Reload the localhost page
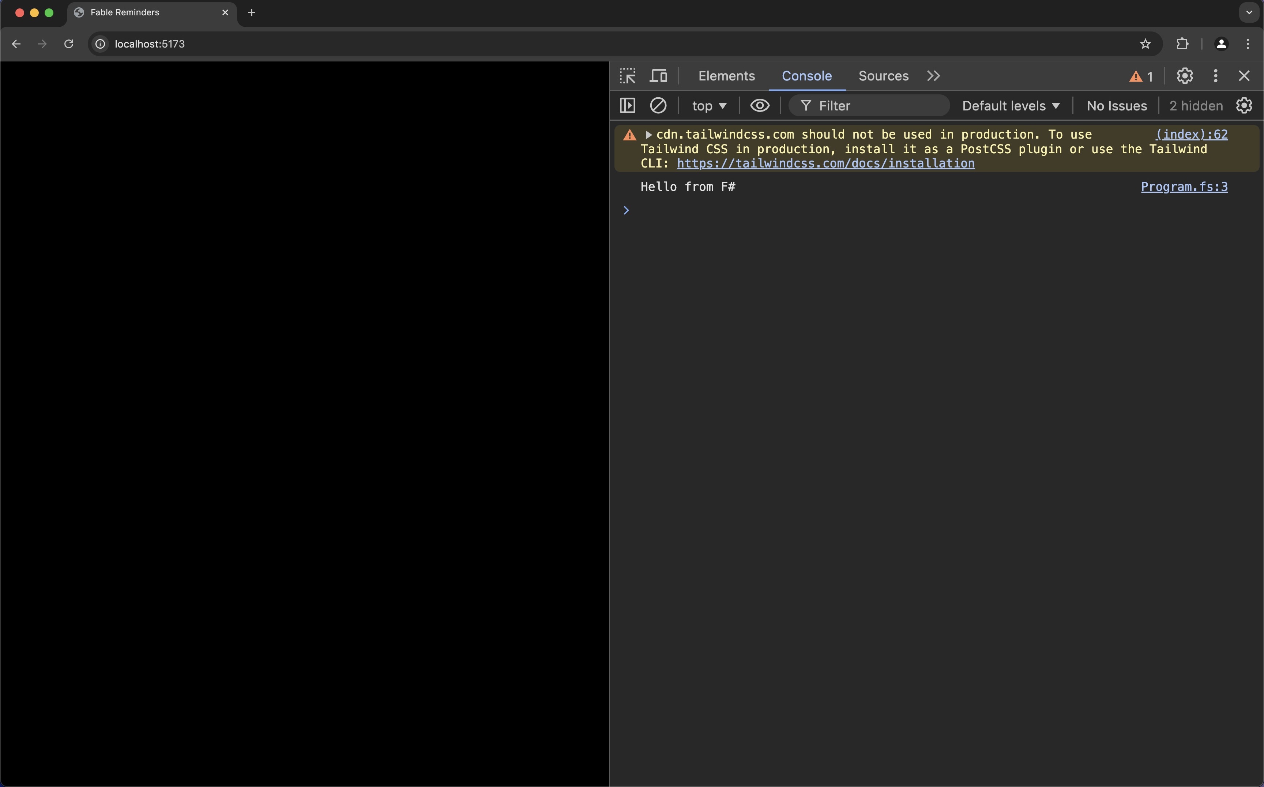The image size is (1264, 787). pos(69,44)
